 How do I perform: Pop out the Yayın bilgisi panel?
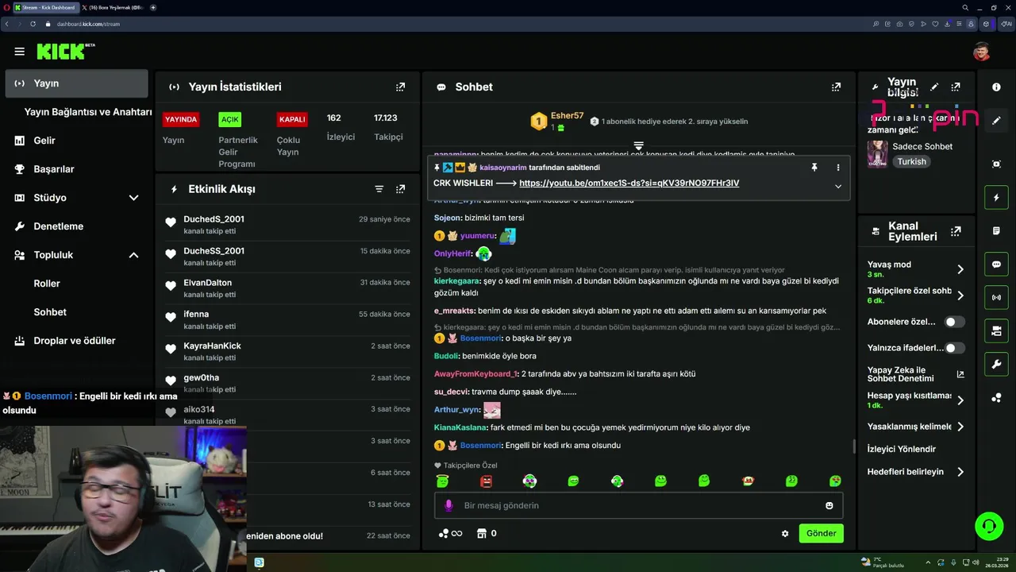click(x=956, y=87)
